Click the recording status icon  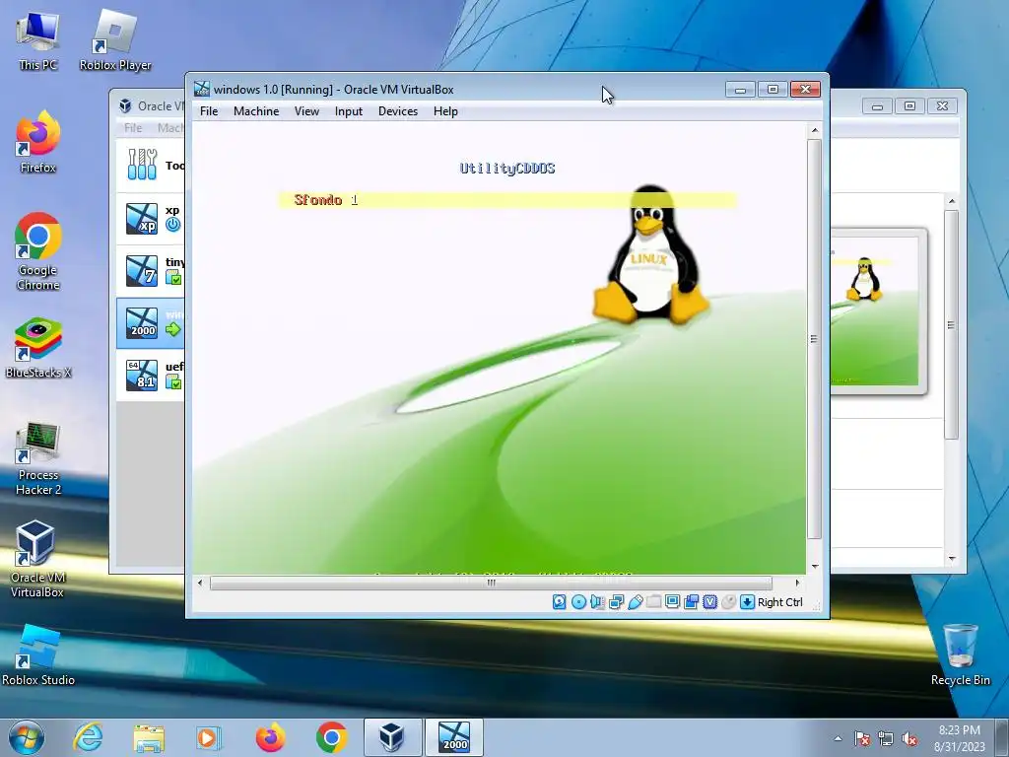click(691, 602)
